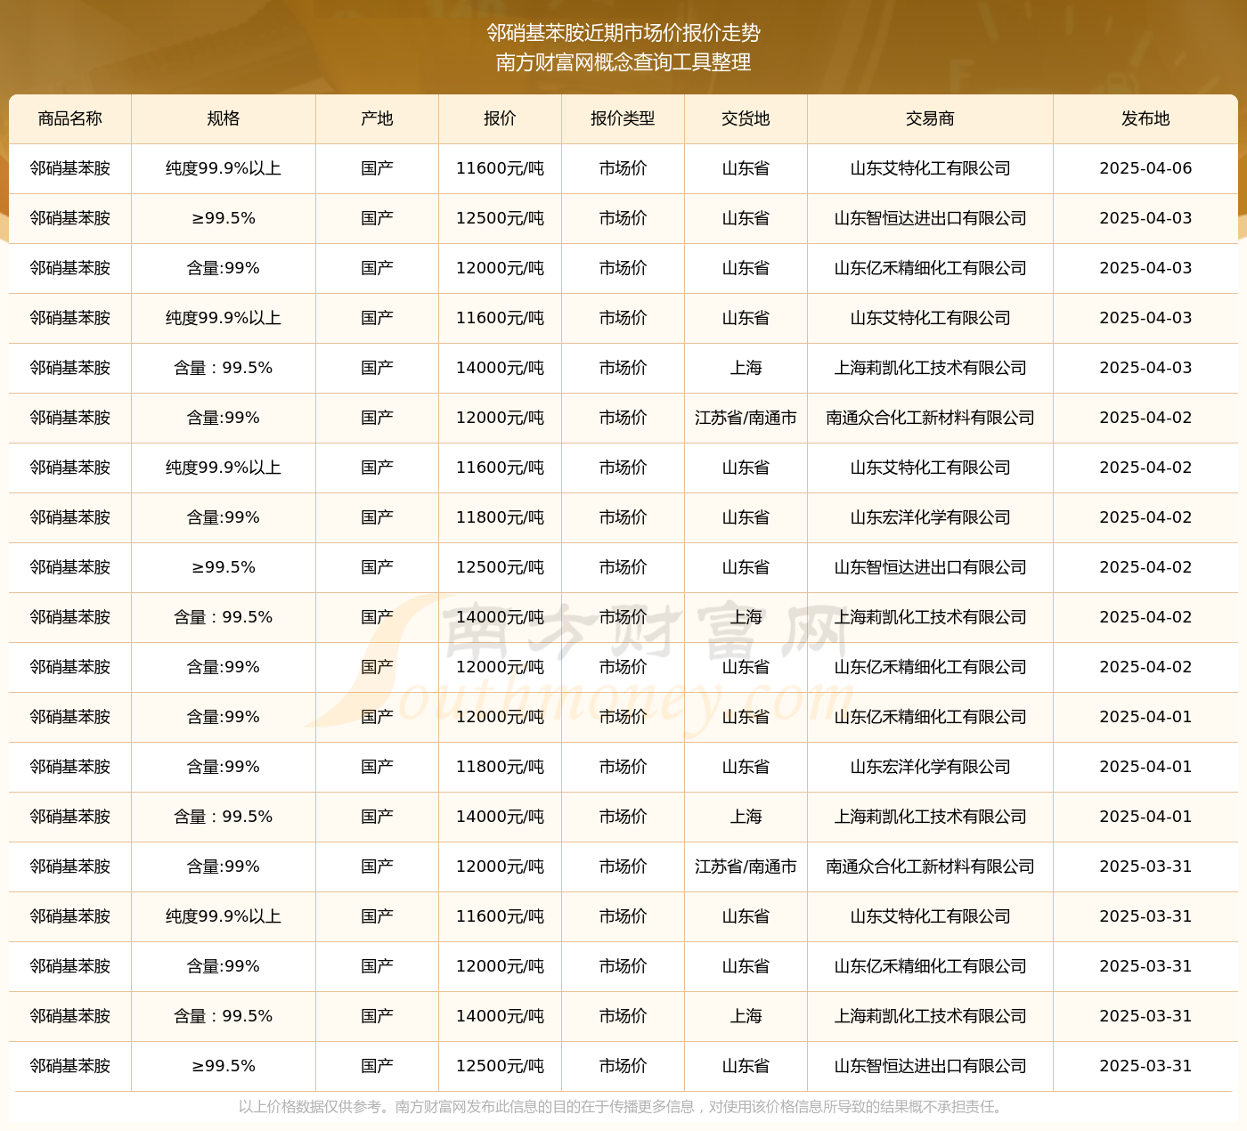1247x1131 pixels.
Task: Click 上海 in the 2025-04-03 row
Action: (746, 368)
